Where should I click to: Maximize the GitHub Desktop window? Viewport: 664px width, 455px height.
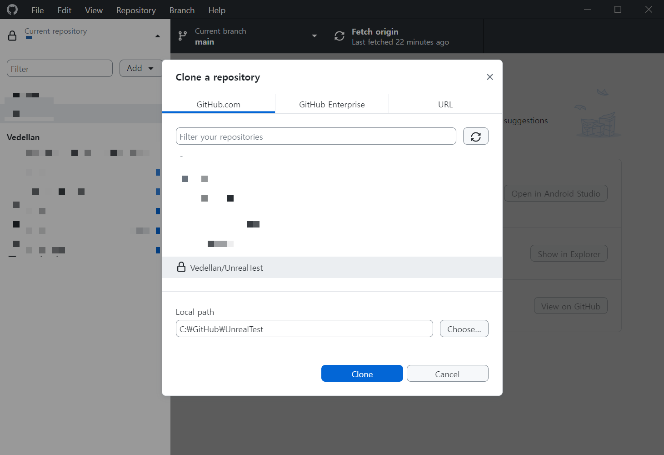tap(618, 10)
